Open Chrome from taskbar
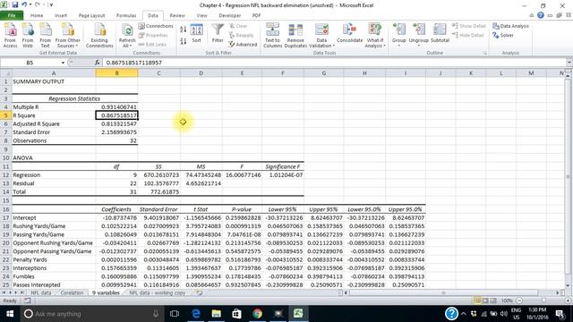 click(257, 314)
